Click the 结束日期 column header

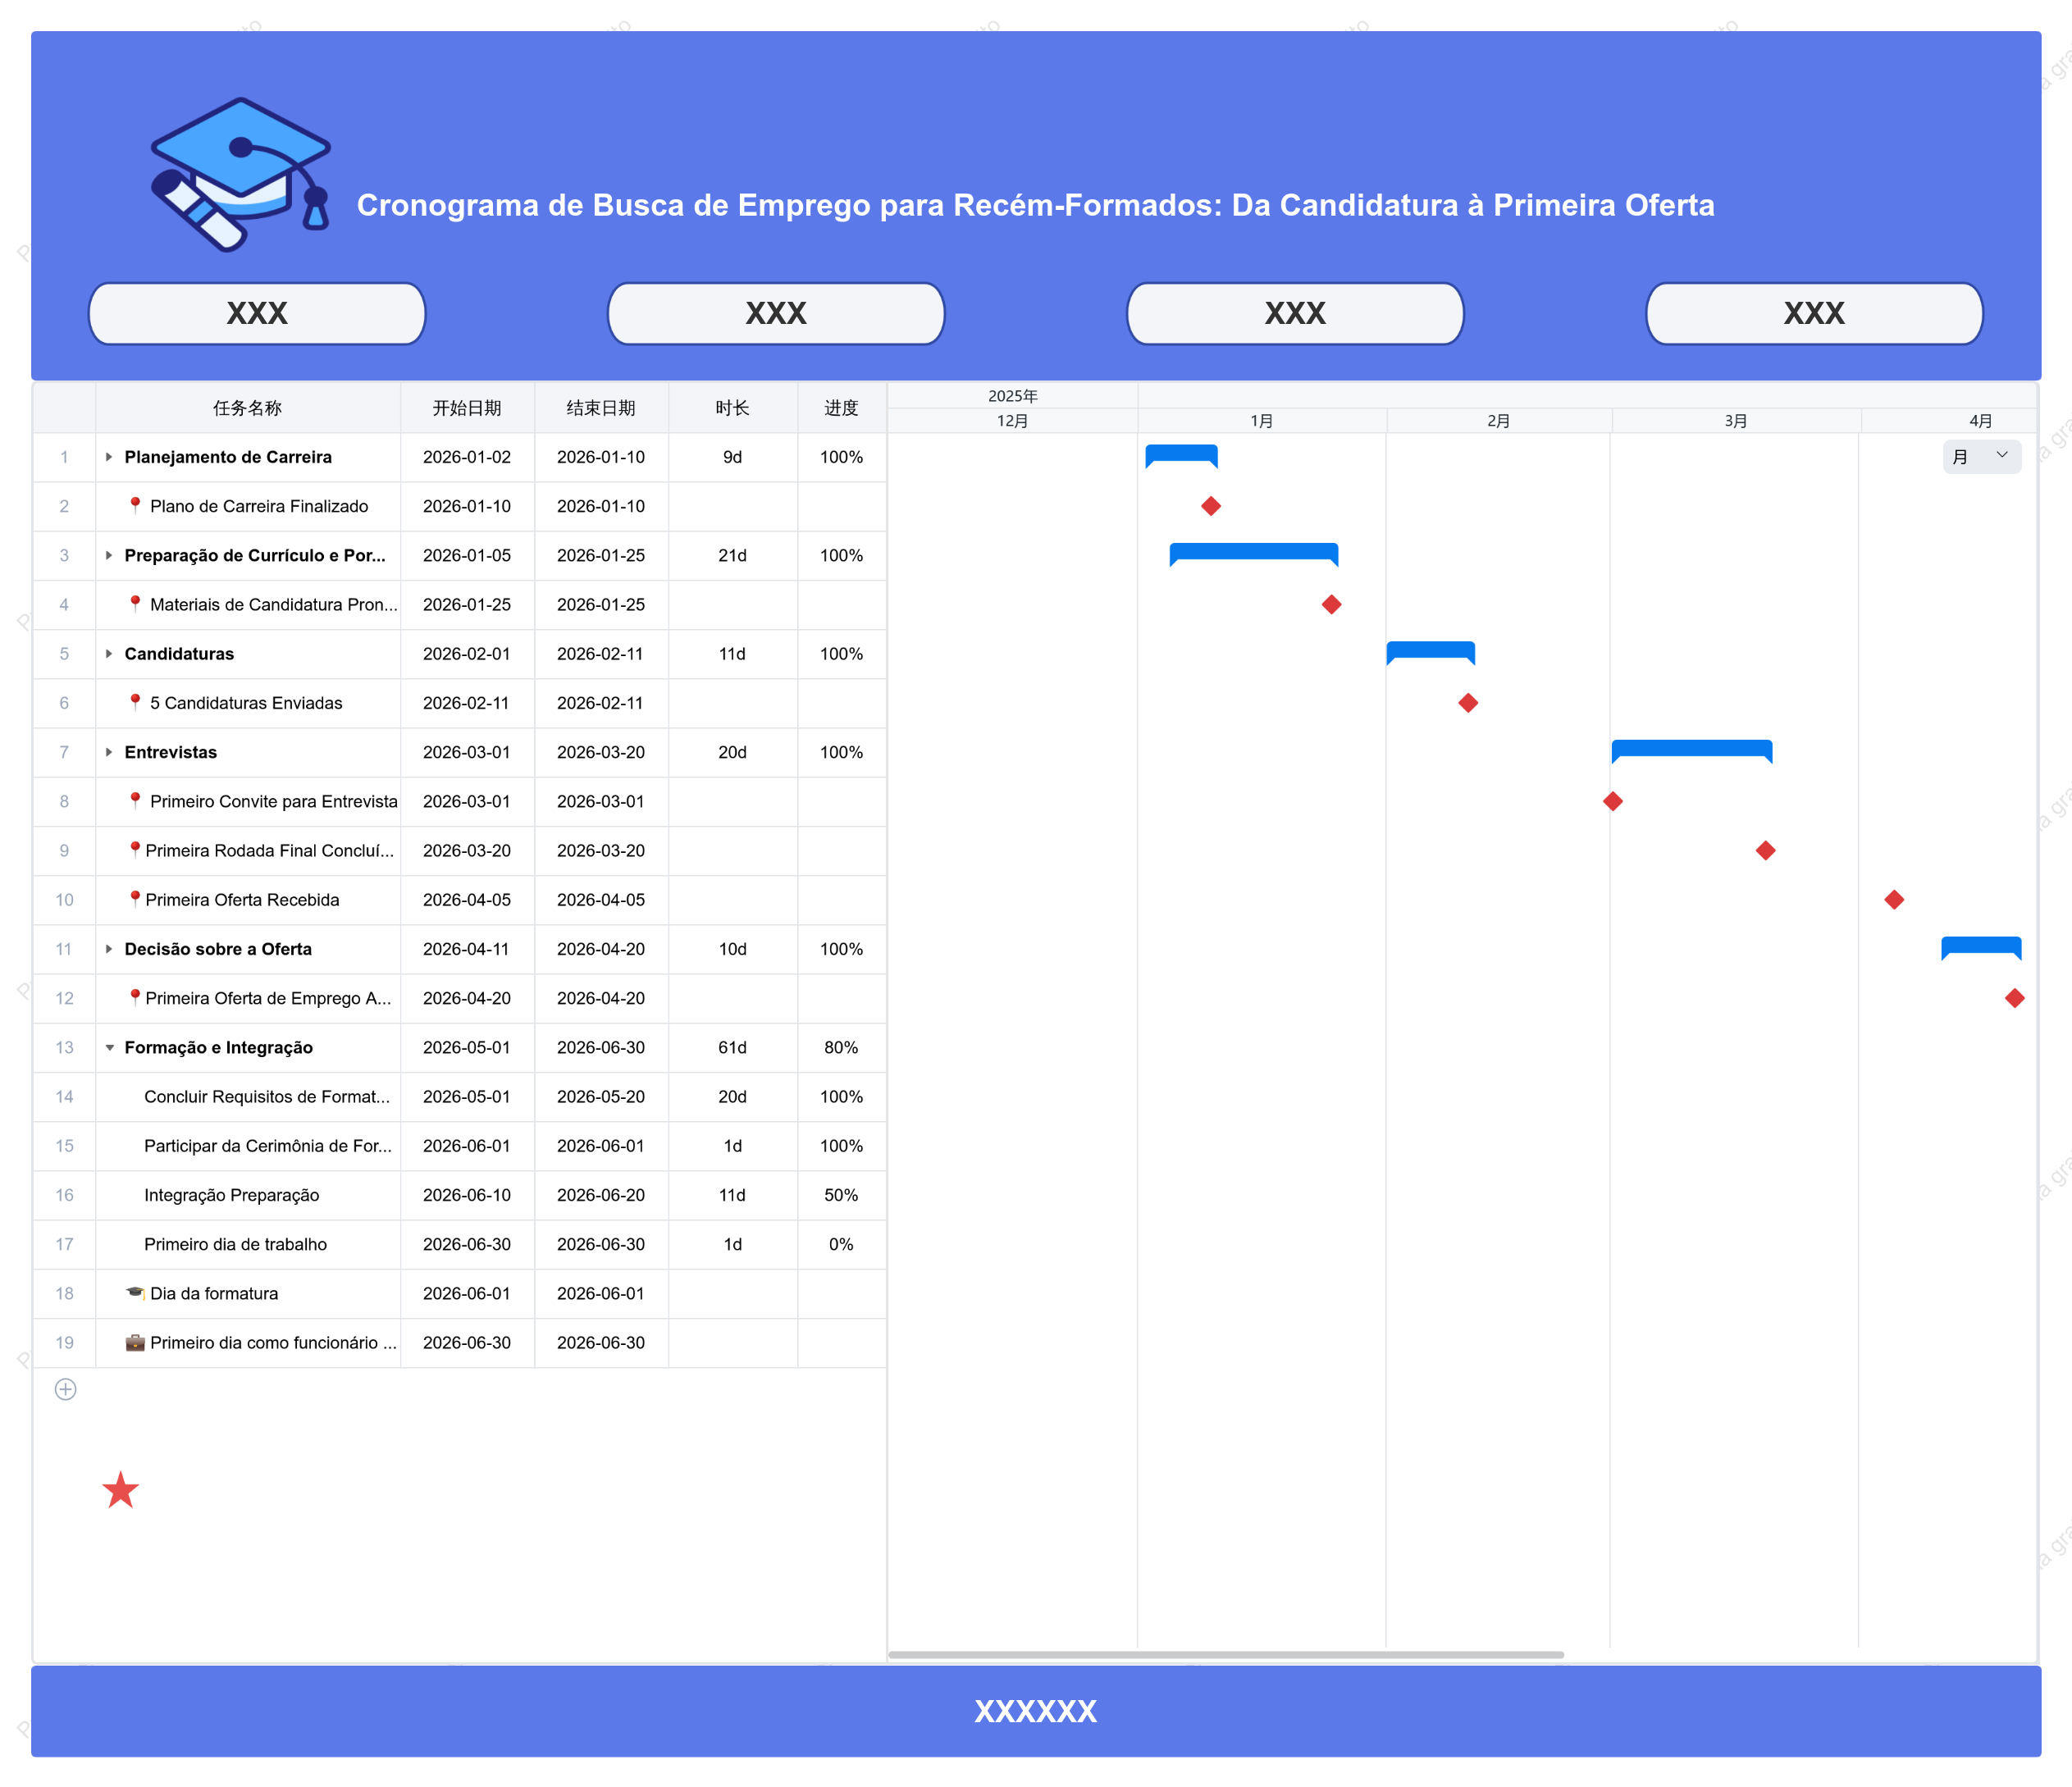click(601, 408)
